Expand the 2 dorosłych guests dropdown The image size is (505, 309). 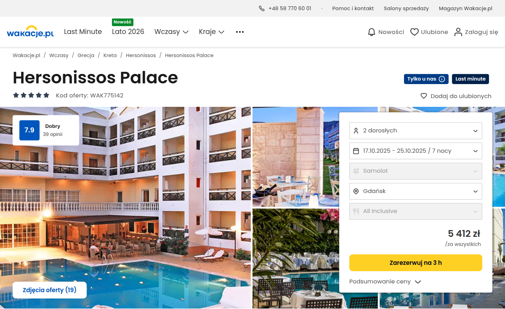coord(416,131)
